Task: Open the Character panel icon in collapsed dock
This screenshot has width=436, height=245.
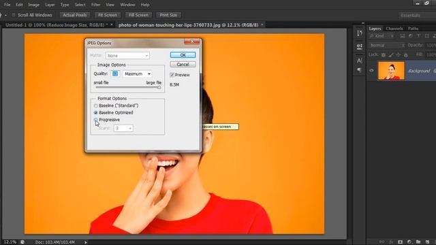Action: pos(360,61)
